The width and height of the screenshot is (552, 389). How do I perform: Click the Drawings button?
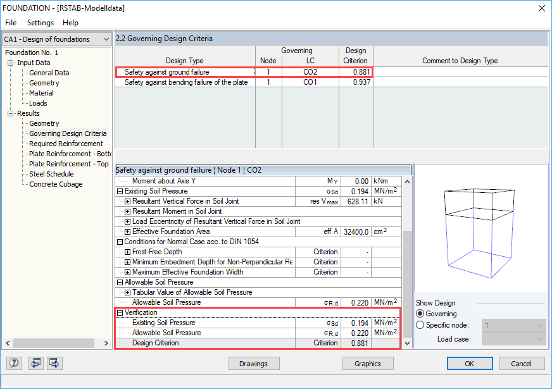254,363
